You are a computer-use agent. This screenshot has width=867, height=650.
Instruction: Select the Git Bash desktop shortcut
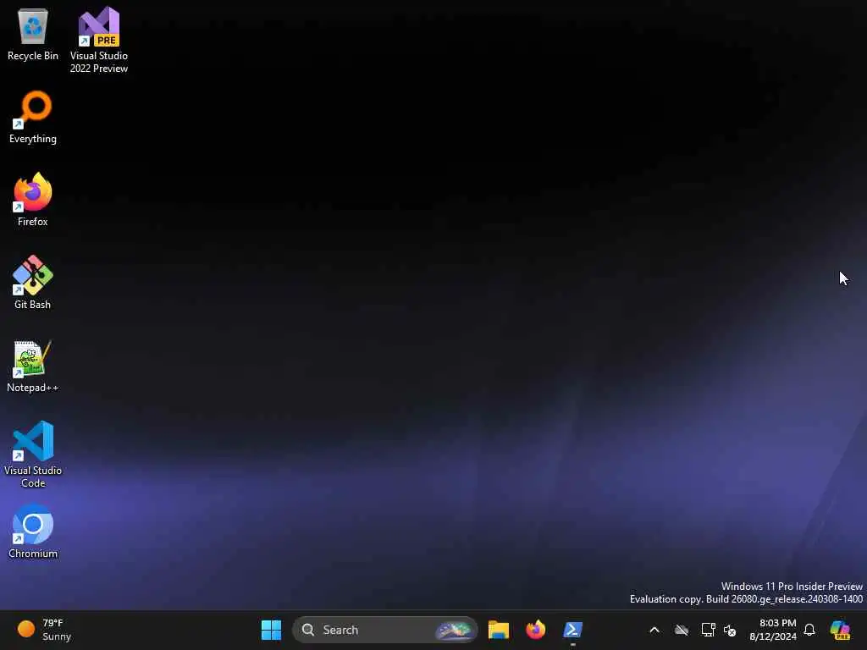tap(33, 283)
